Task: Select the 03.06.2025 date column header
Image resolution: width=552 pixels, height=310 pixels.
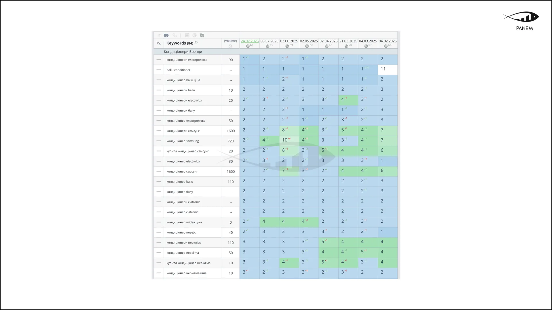Action: (x=289, y=41)
